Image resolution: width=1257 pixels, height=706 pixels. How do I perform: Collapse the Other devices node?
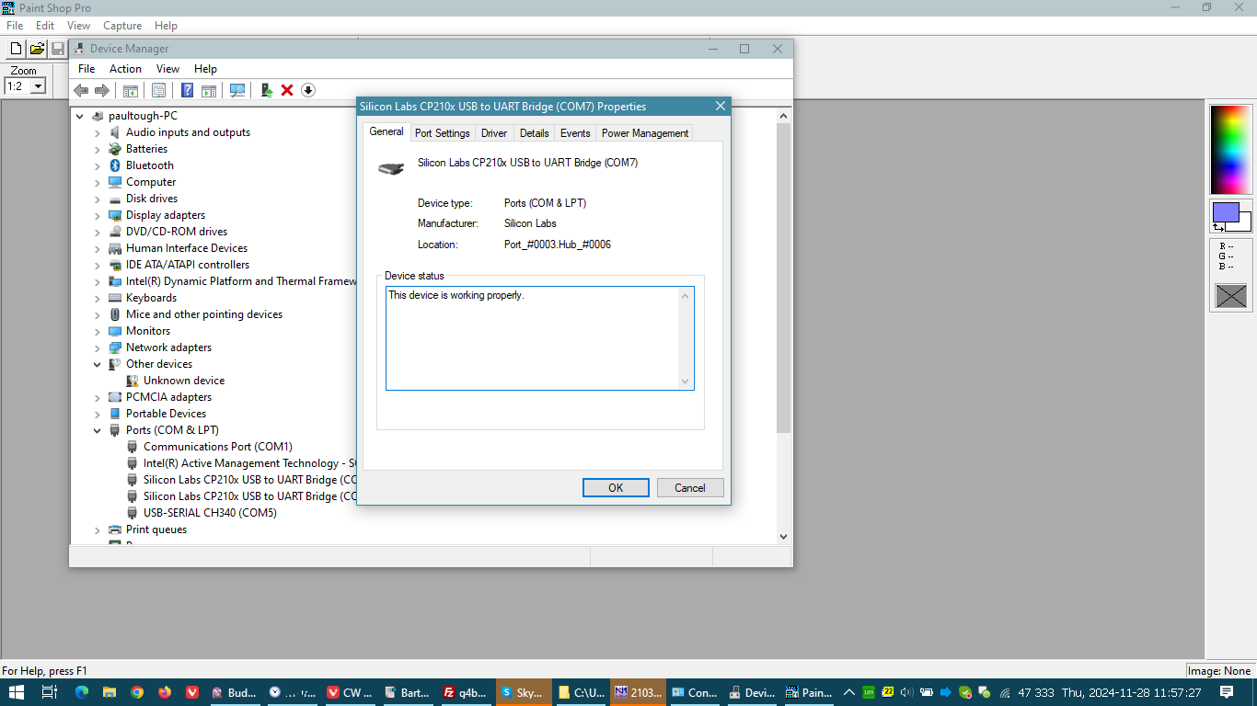(98, 364)
